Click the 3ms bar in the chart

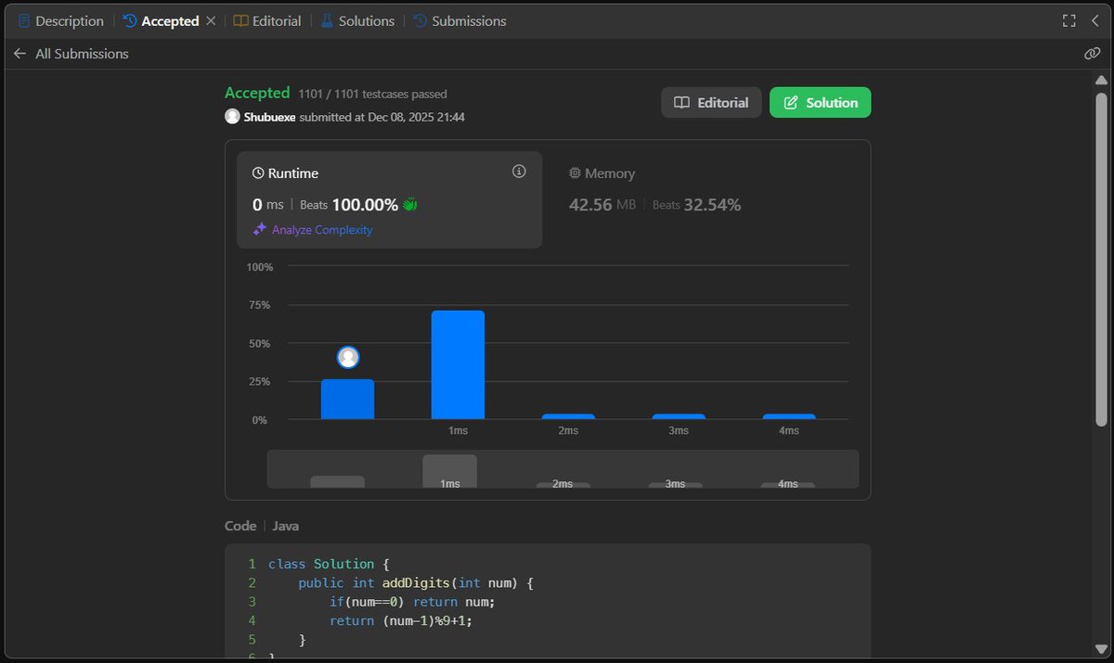[x=679, y=416]
